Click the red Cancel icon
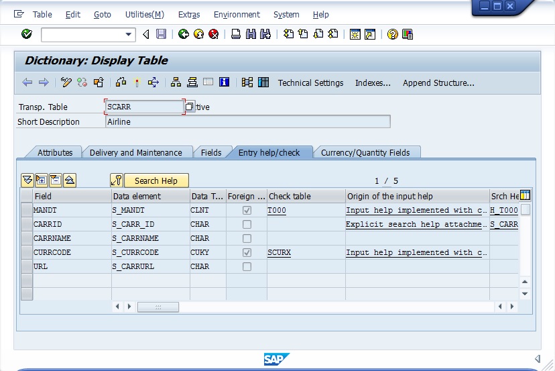Viewport: 555px width, 371px height. tap(213, 34)
